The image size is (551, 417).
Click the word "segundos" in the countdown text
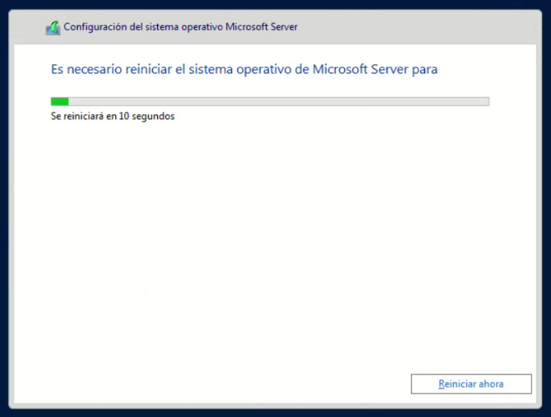[155, 116]
